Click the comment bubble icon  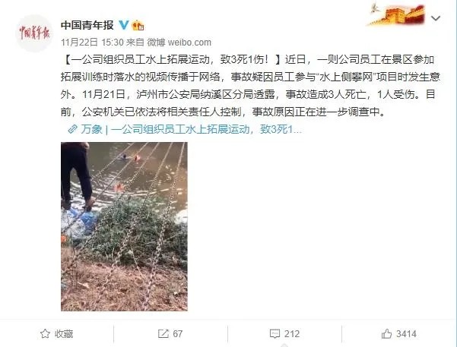(x=275, y=334)
